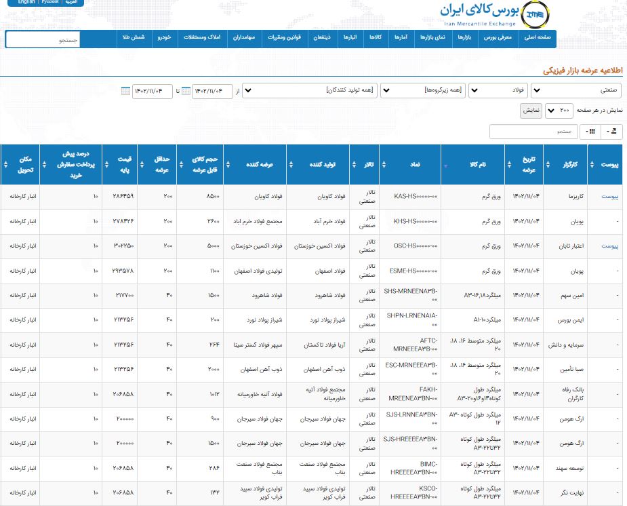Open the همه تولید کنندگان producers dropdown
Viewport: 627px width, 506px height.
[310, 90]
